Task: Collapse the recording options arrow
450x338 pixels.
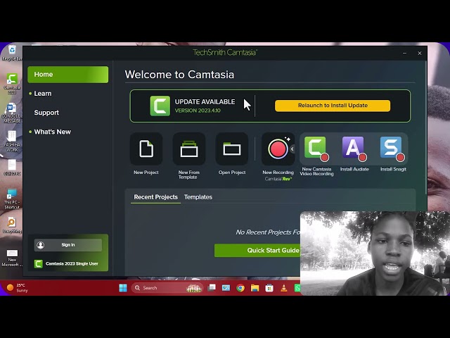Action: coord(292,149)
